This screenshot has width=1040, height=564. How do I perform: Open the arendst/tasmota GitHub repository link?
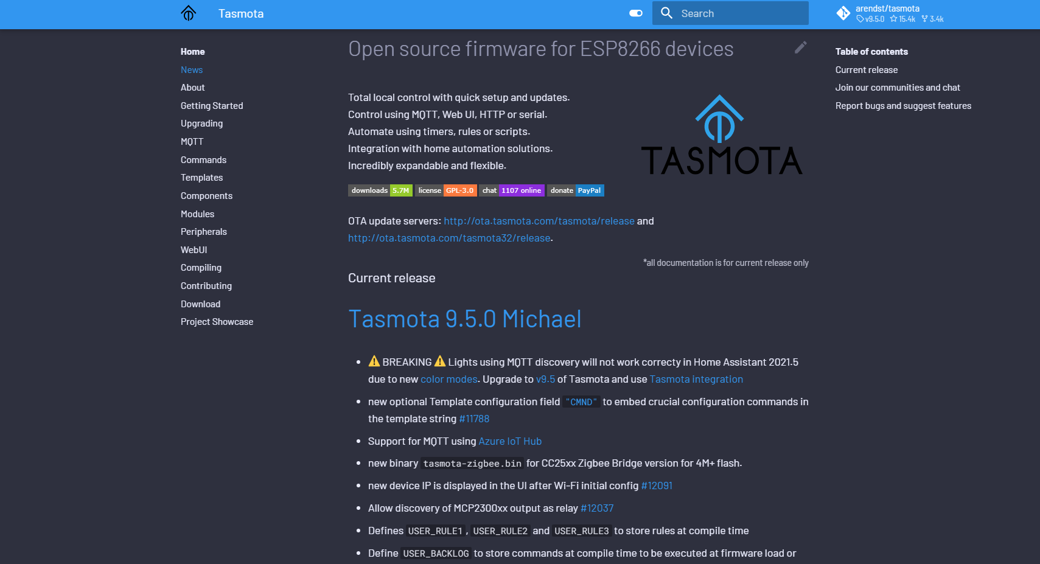pyautogui.click(x=890, y=13)
